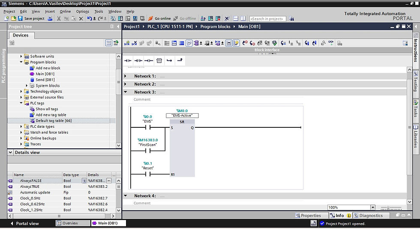Click the binoculars search icon
Image resolution: width=420 pixels, height=229 pixels.
tap(291, 19)
